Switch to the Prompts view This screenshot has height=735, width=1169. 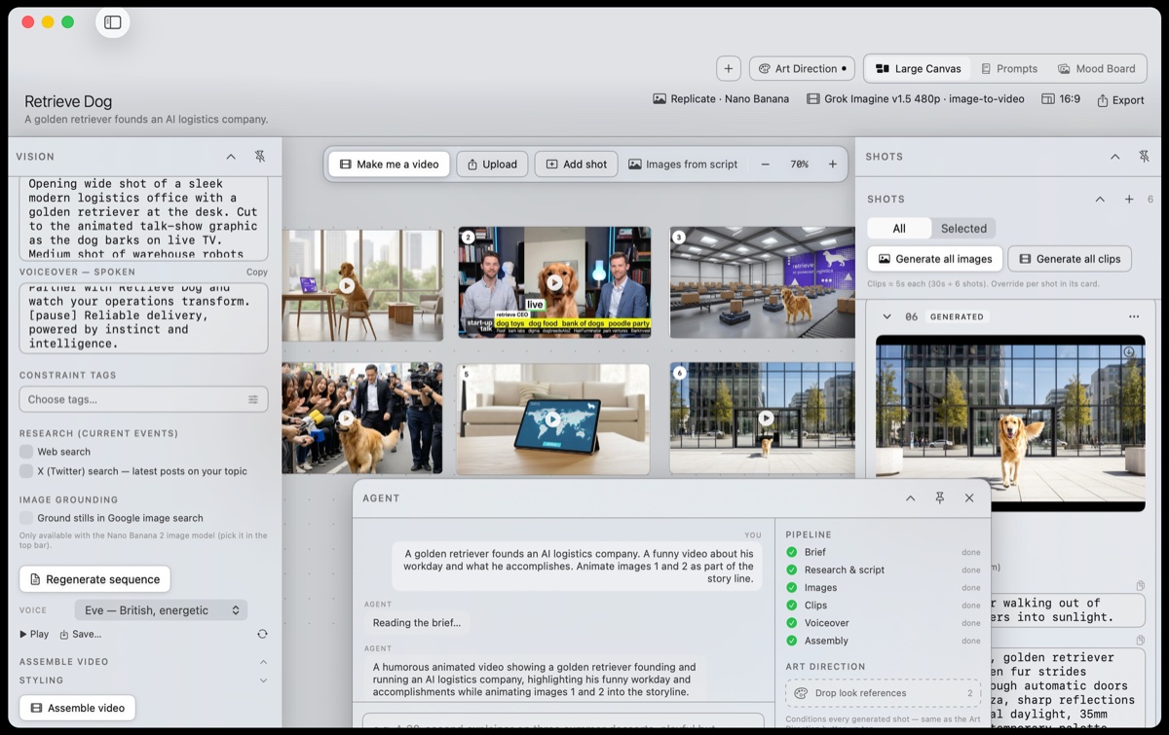(x=1009, y=68)
